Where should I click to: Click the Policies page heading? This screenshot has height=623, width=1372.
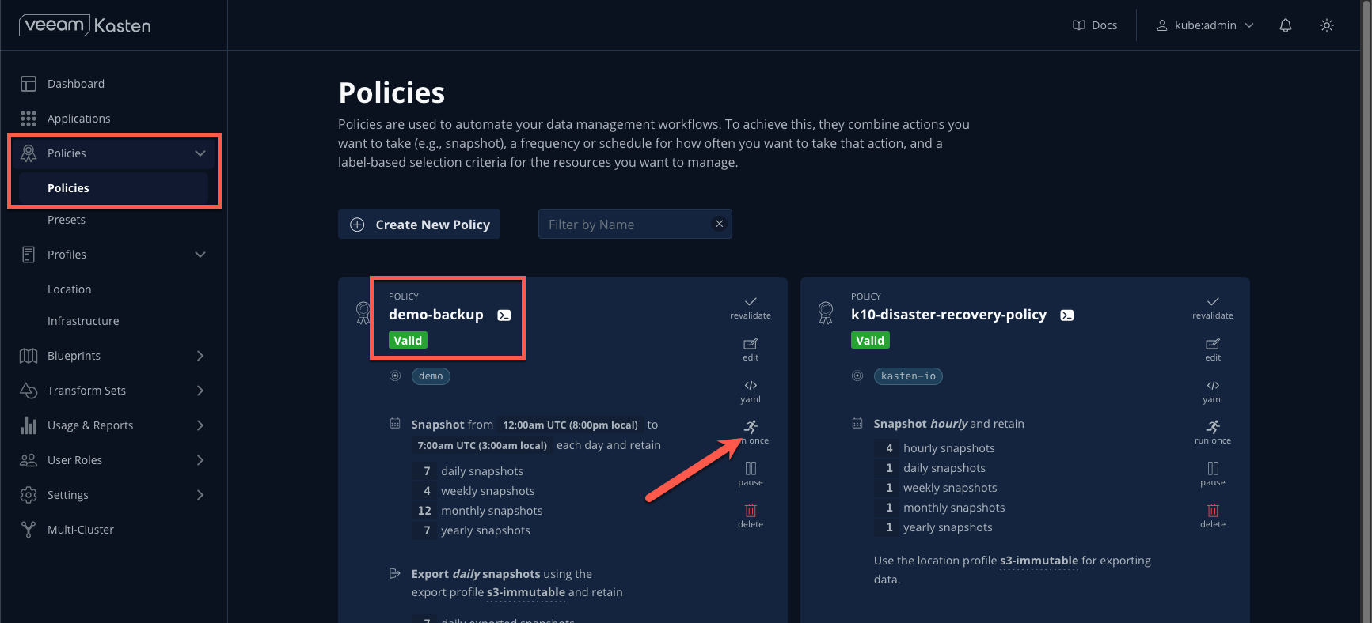coord(392,93)
